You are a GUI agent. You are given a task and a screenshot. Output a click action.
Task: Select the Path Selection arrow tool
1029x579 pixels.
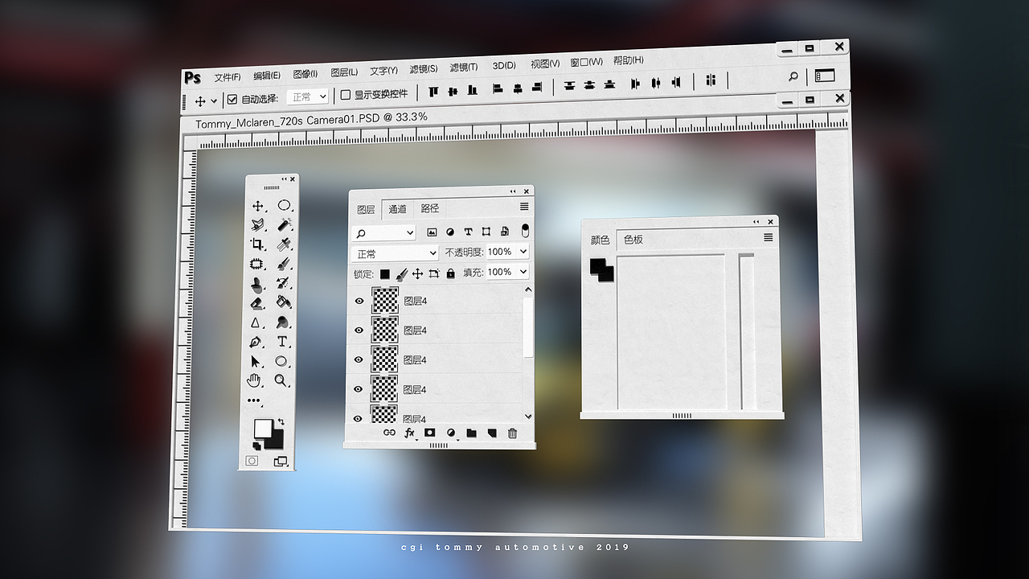[256, 362]
